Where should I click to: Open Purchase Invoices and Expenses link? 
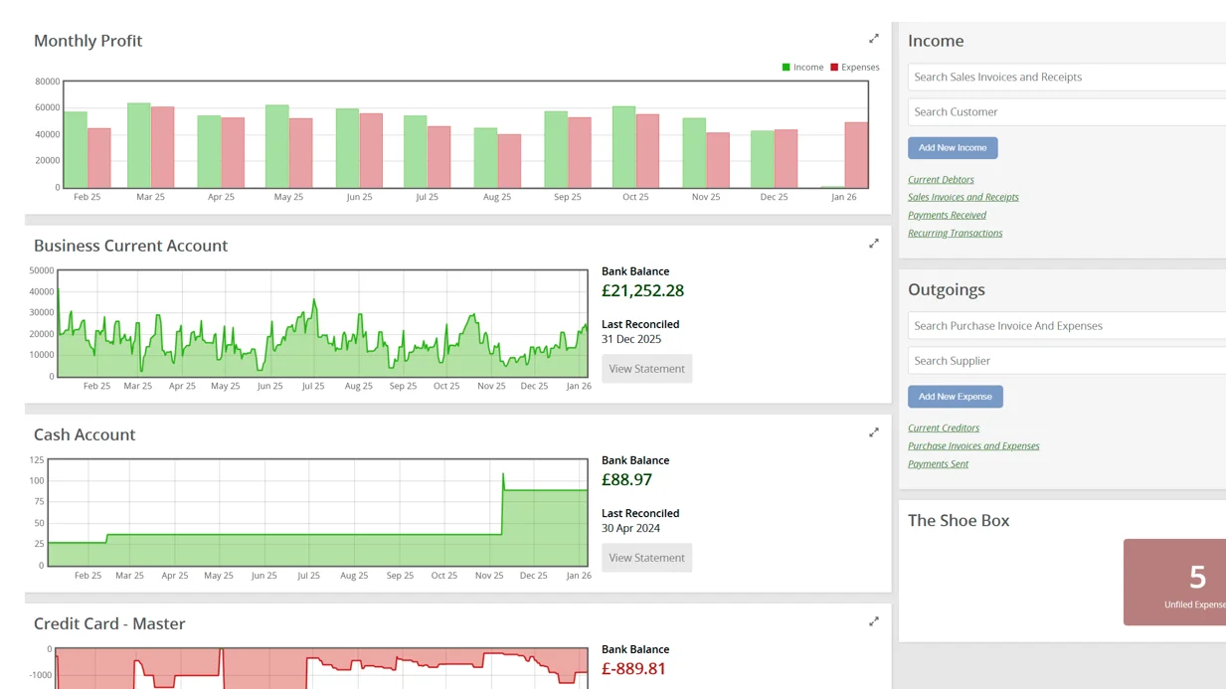pyautogui.click(x=972, y=446)
